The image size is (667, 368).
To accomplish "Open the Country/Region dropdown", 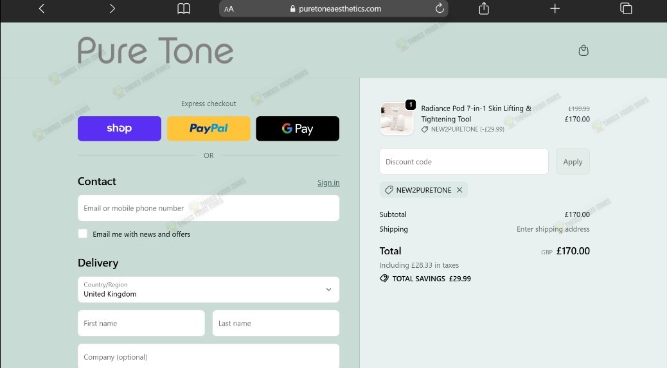I will click(208, 290).
